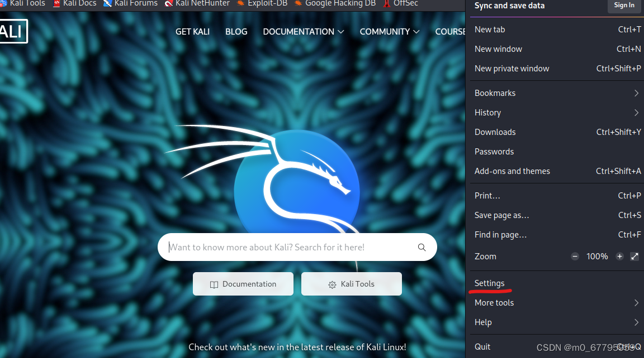Expand the DOCUMENTATION dropdown menu
644x358 pixels.
click(x=304, y=32)
